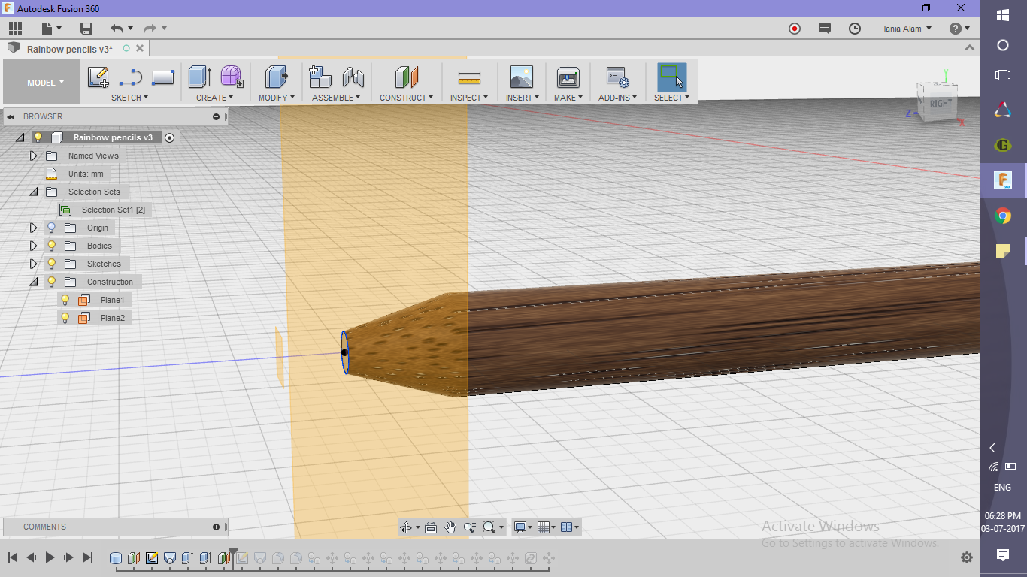Image resolution: width=1027 pixels, height=577 pixels.
Task: Select the rectangle sketch tool icon
Action: pos(163,77)
